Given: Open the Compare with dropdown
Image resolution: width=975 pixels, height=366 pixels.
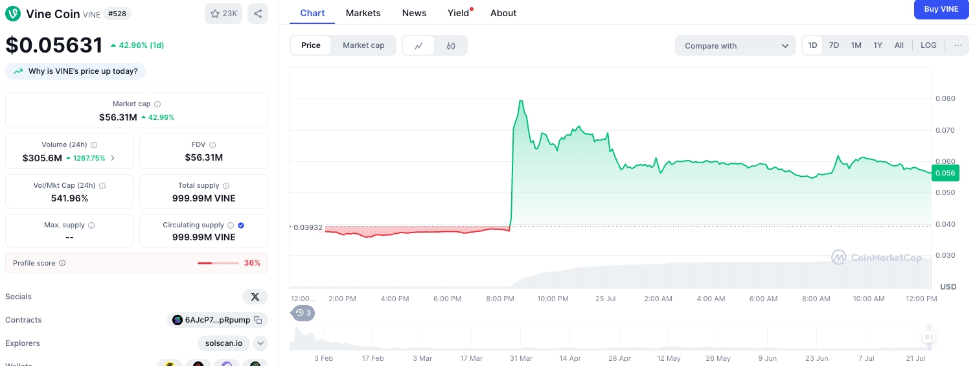Looking at the screenshot, I should (735, 46).
